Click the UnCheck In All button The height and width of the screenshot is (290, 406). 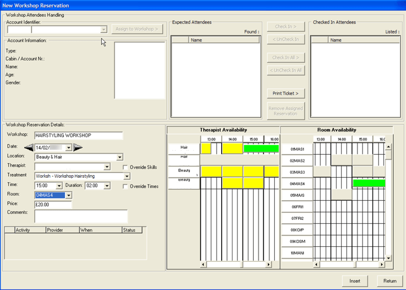285,70
